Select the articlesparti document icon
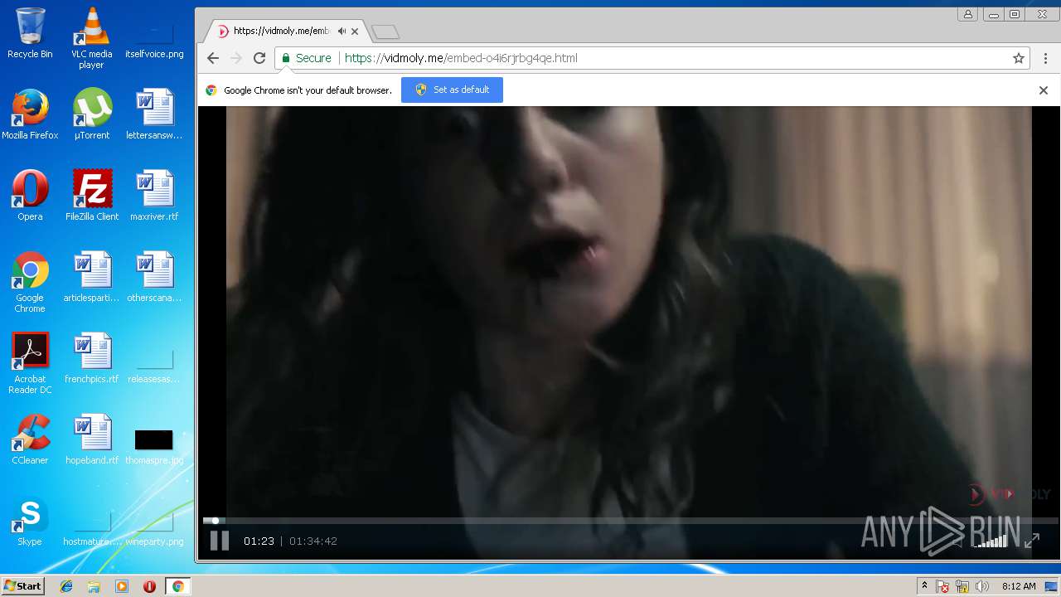 click(92, 276)
